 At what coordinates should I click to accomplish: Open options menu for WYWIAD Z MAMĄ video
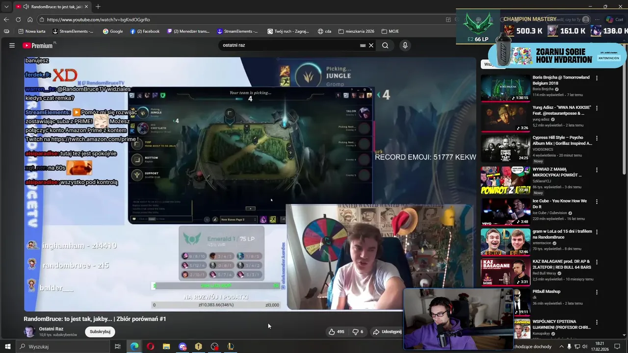[597, 170]
